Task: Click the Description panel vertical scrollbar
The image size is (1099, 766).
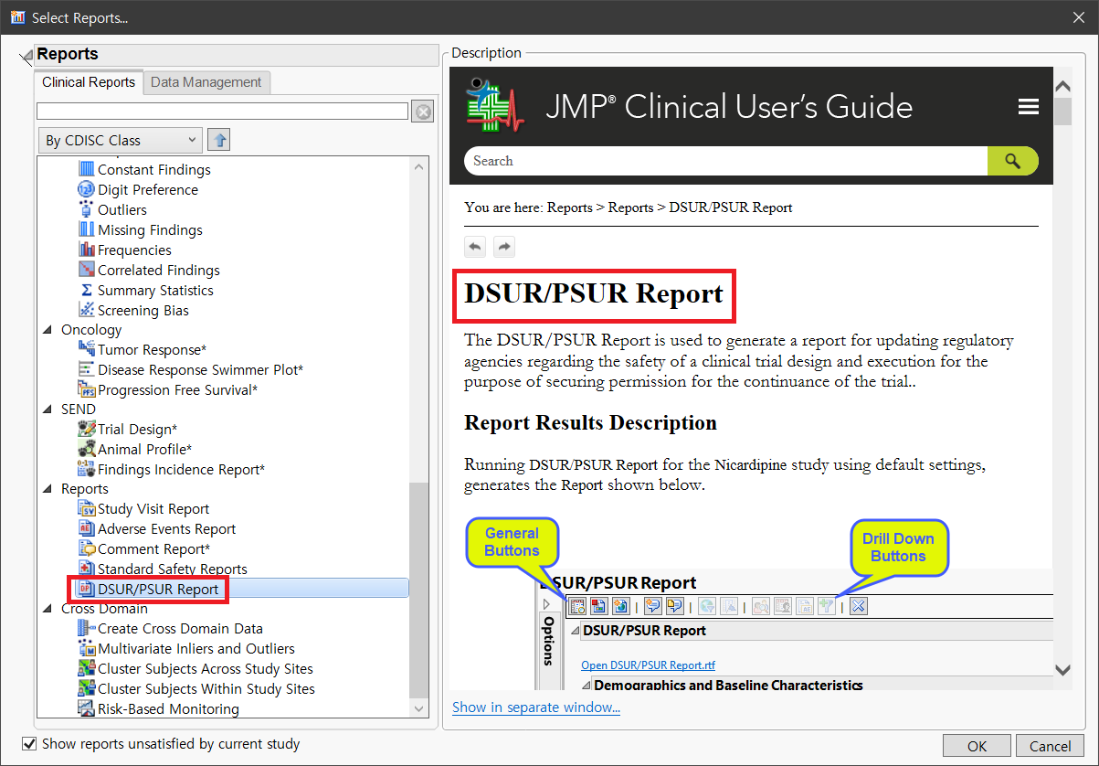Action: [1062, 111]
